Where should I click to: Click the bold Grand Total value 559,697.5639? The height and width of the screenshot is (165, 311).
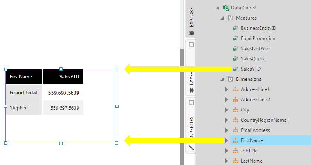point(64,93)
